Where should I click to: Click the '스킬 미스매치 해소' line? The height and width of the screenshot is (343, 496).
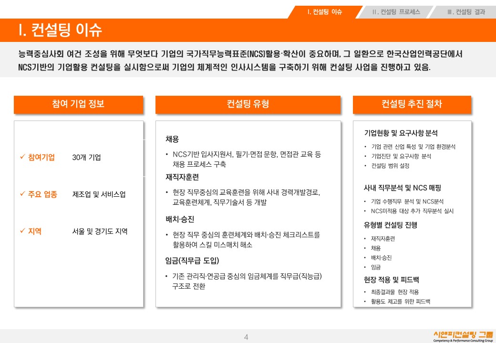(x=212, y=245)
